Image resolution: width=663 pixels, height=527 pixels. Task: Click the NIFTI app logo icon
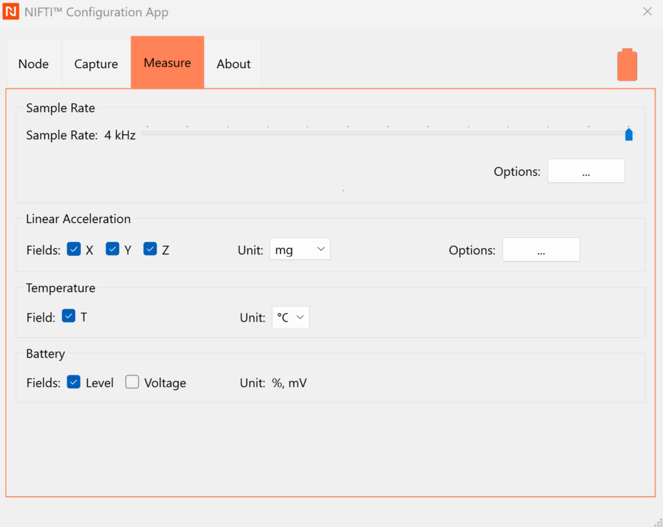11,12
